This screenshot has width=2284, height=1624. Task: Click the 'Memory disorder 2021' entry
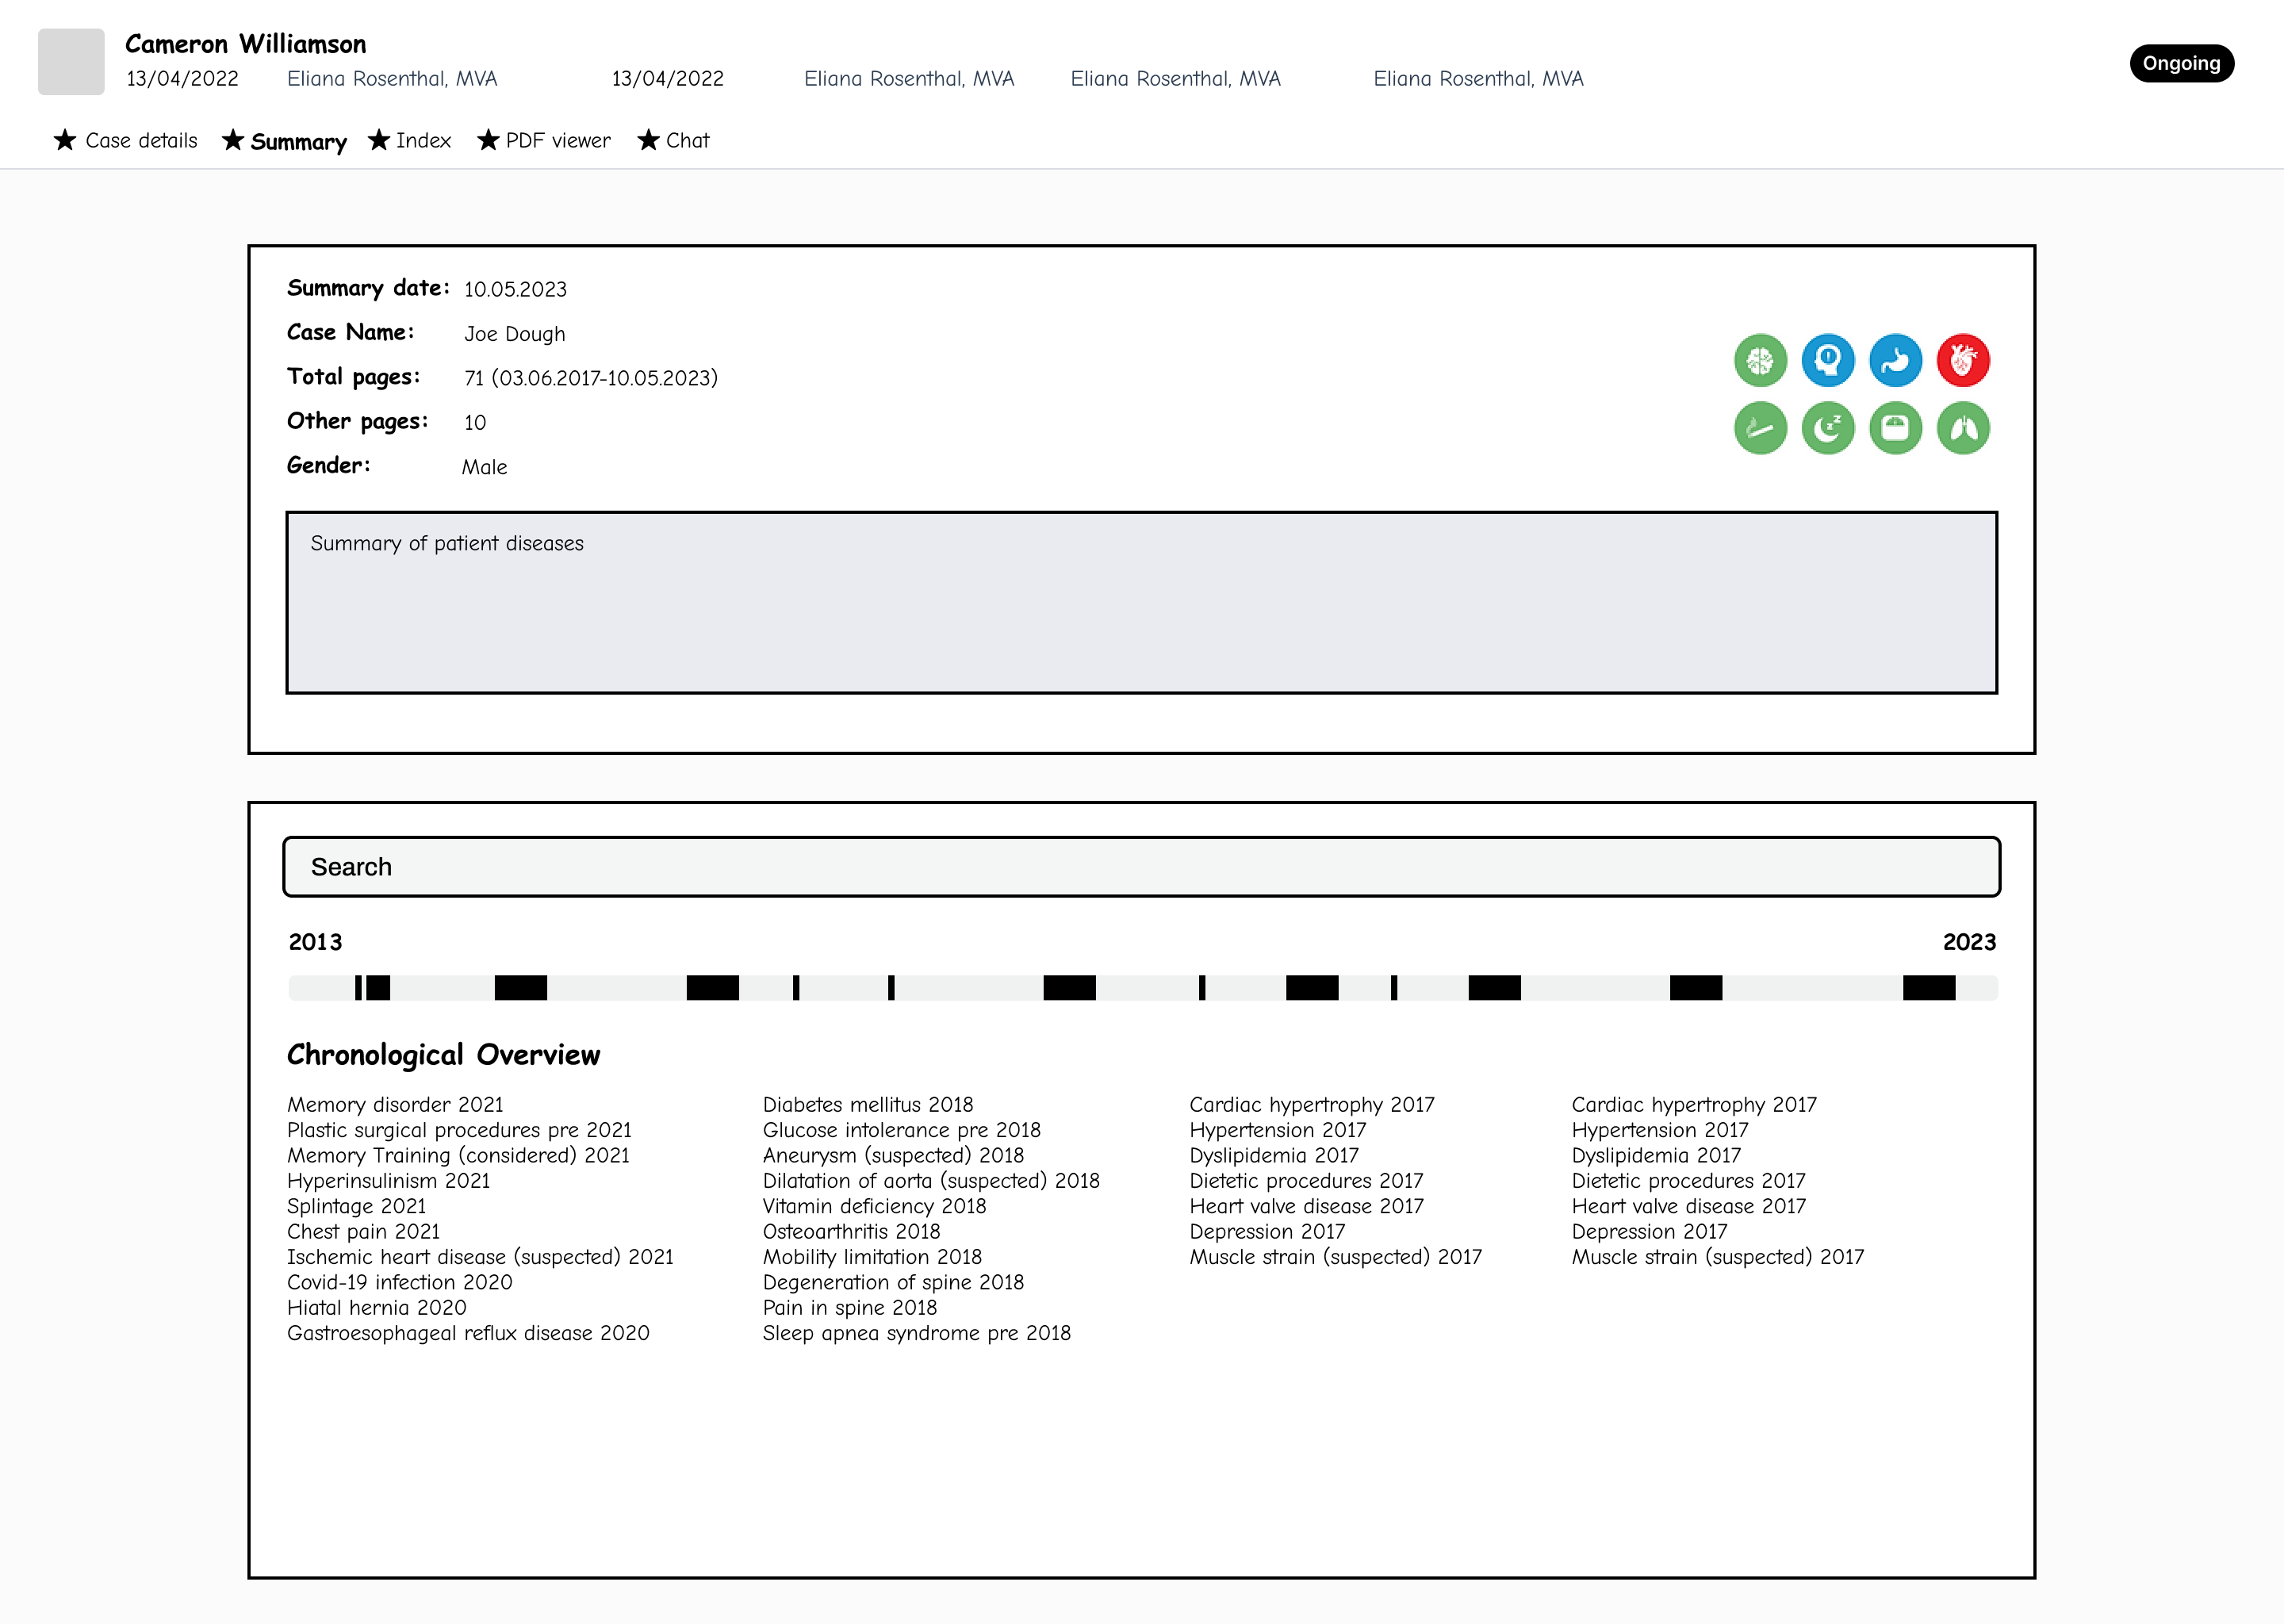[395, 1104]
